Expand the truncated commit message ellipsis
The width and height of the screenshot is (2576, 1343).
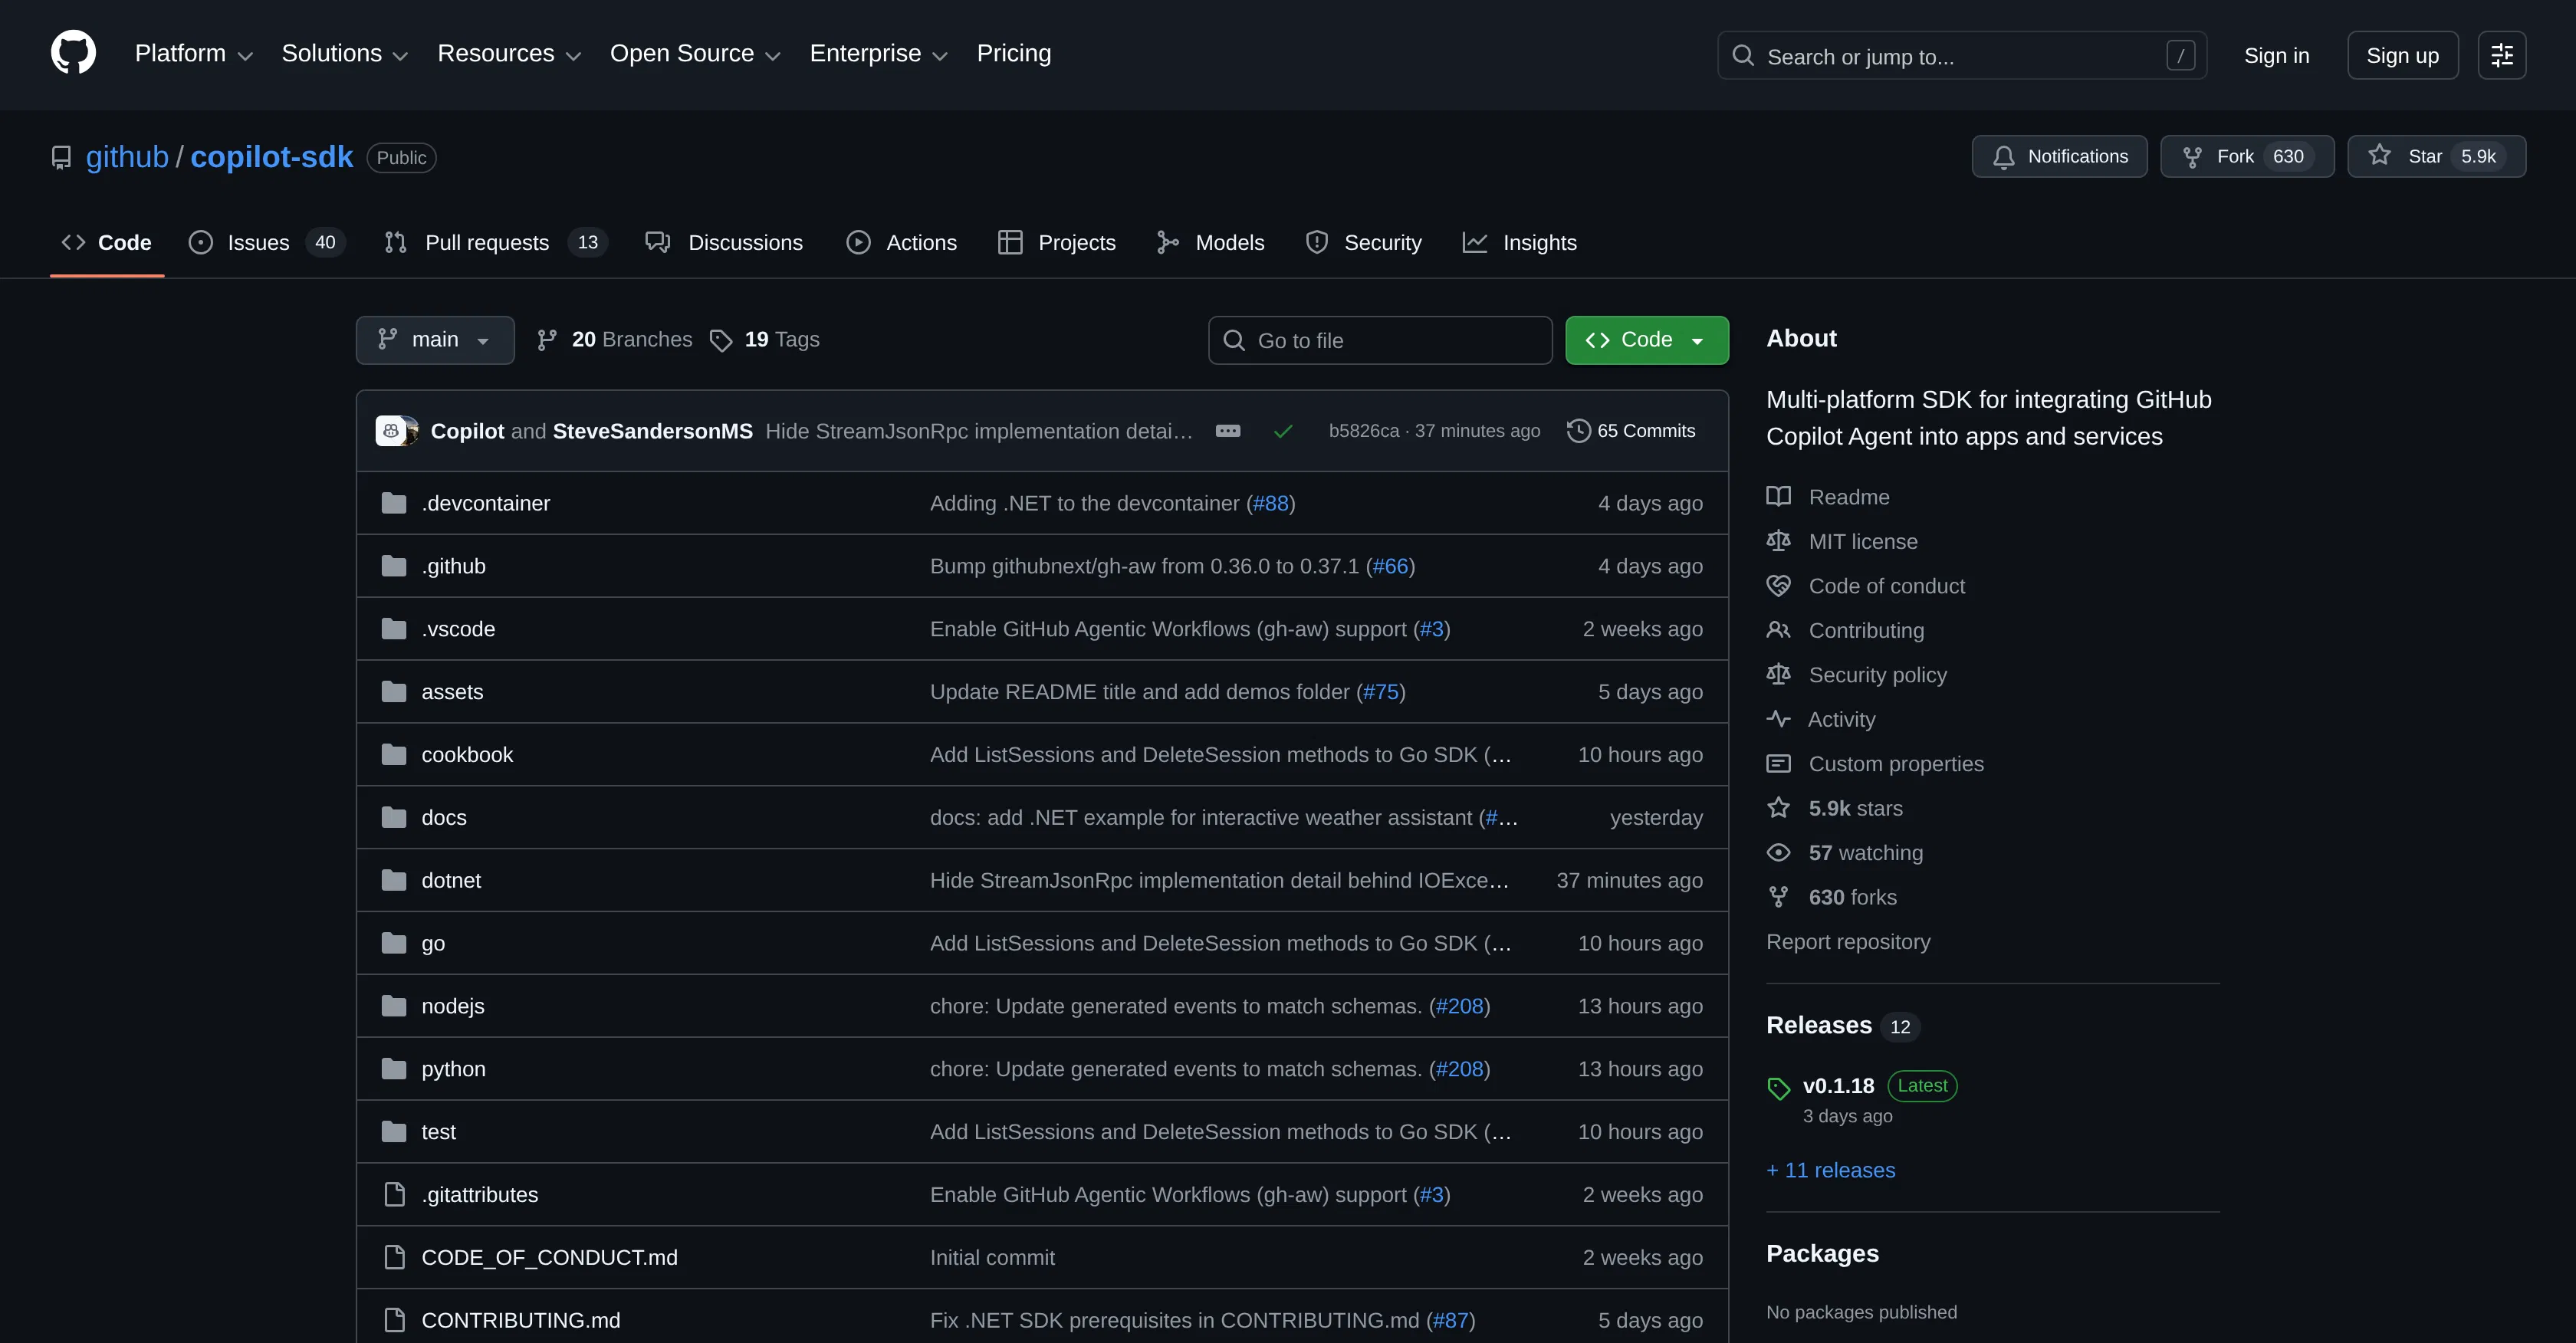tap(1227, 431)
